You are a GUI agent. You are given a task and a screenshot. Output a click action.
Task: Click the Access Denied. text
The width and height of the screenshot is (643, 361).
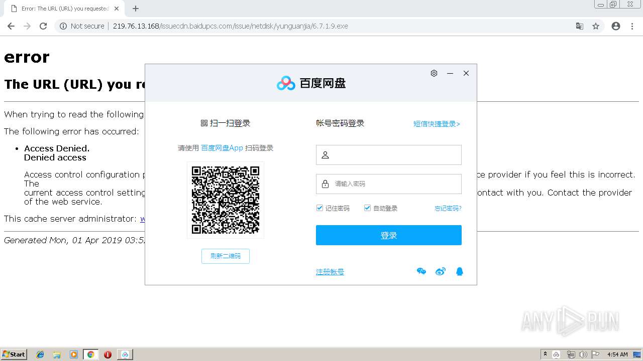57,148
